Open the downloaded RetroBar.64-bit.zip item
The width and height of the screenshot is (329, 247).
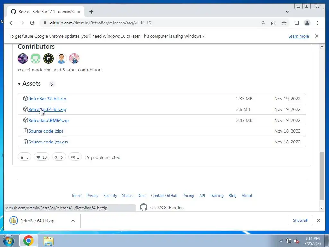point(37,221)
